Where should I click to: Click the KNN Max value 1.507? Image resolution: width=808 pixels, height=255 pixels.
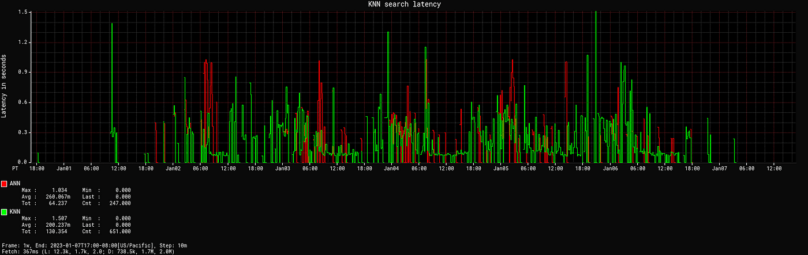click(x=59, y=218)
